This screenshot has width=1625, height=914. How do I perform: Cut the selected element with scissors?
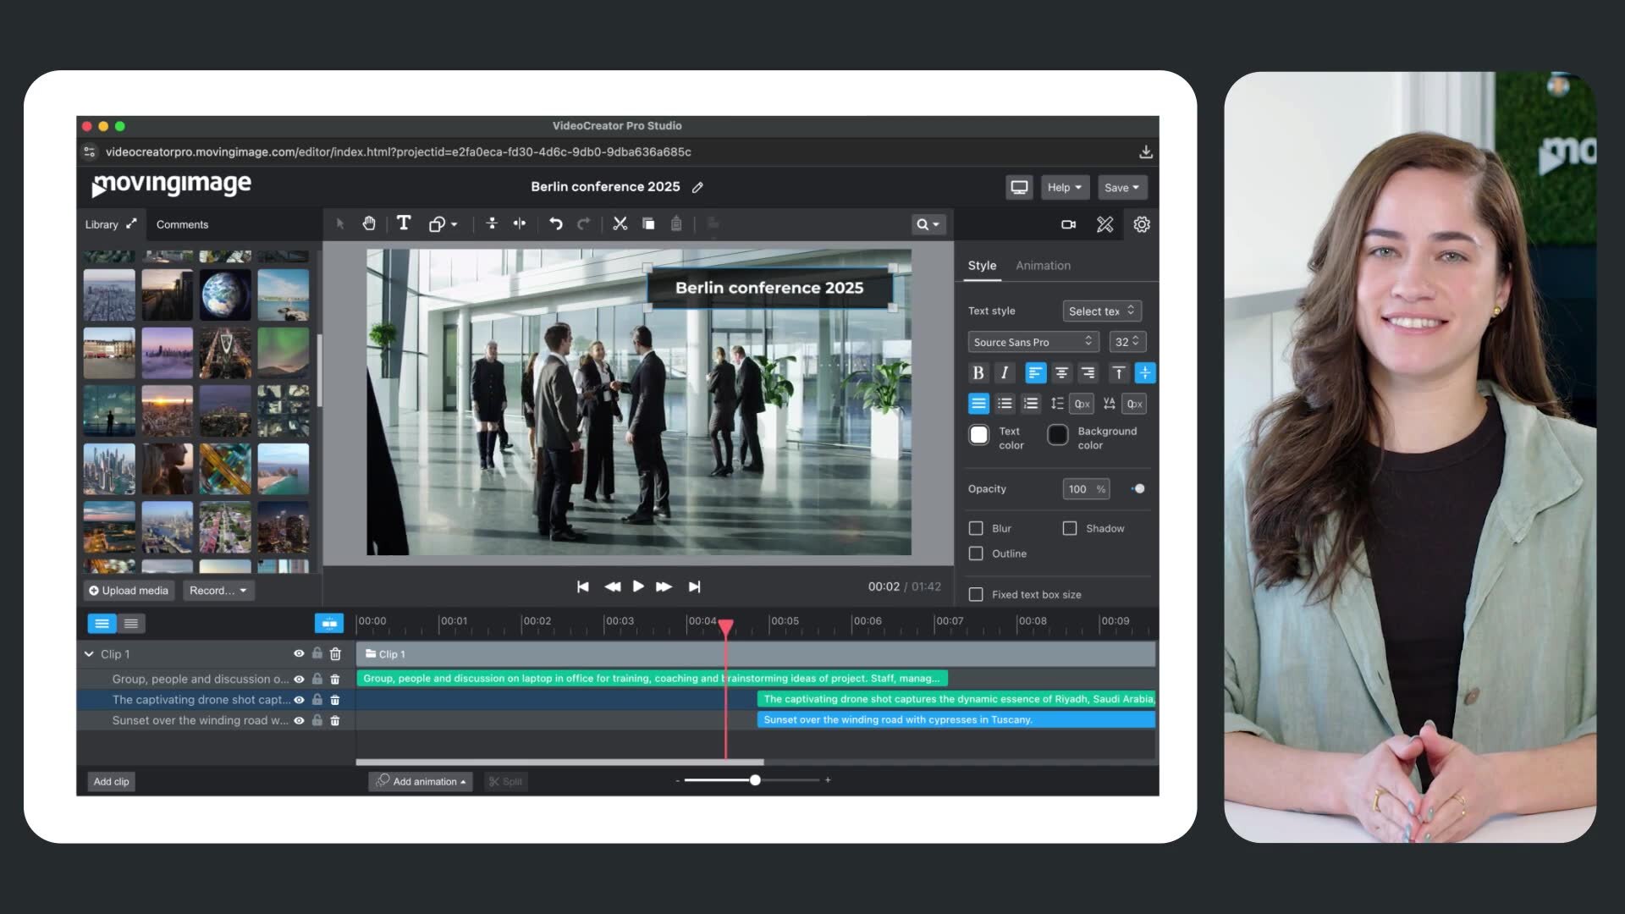[620, 223]
